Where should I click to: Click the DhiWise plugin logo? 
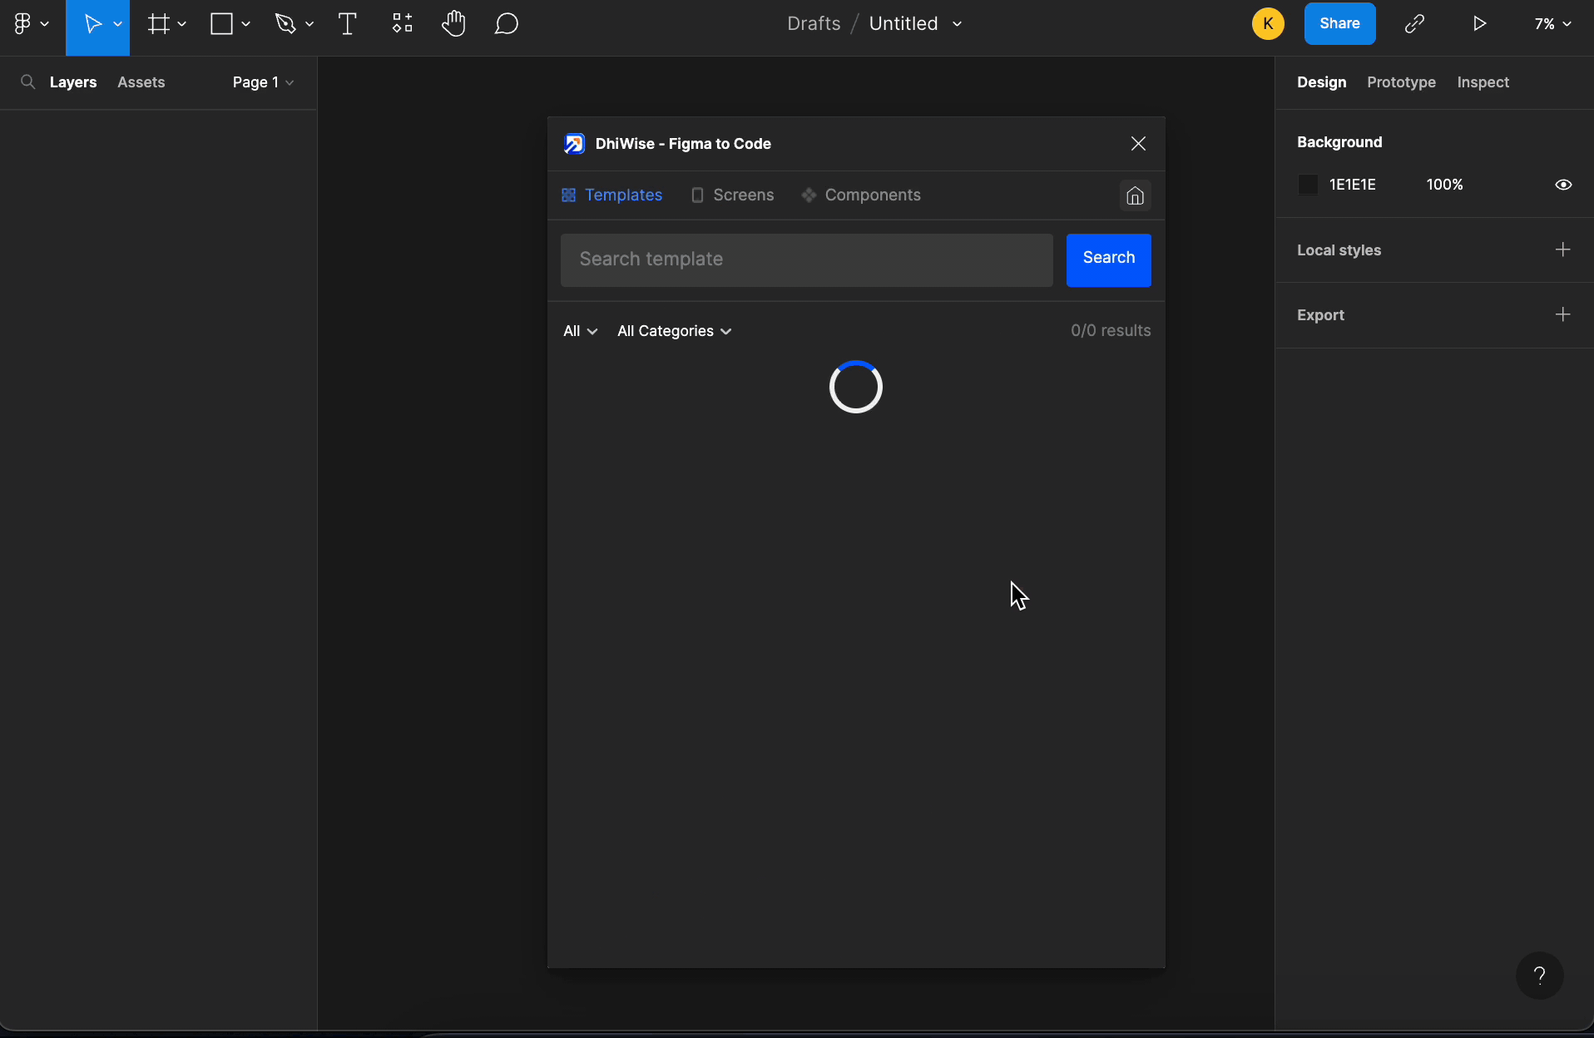tap(574, 144)
